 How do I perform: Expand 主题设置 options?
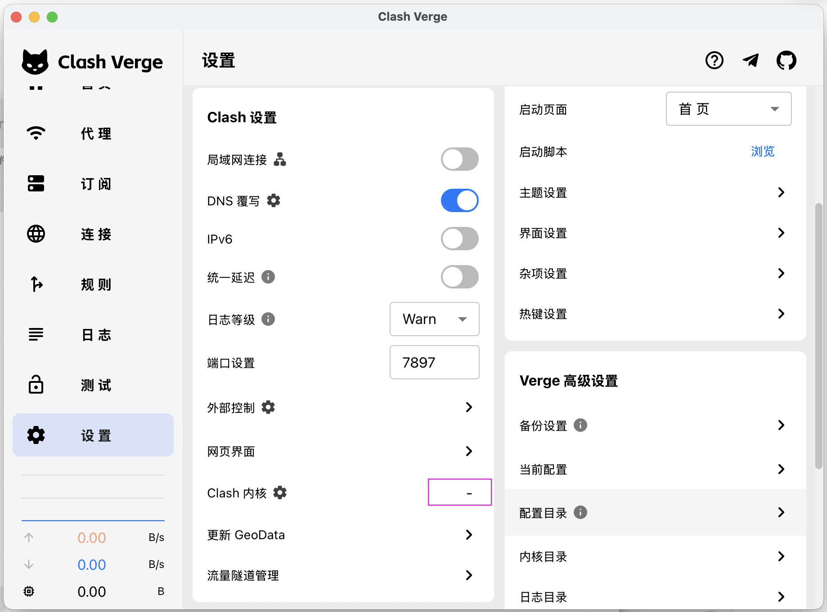click(655, 192)
